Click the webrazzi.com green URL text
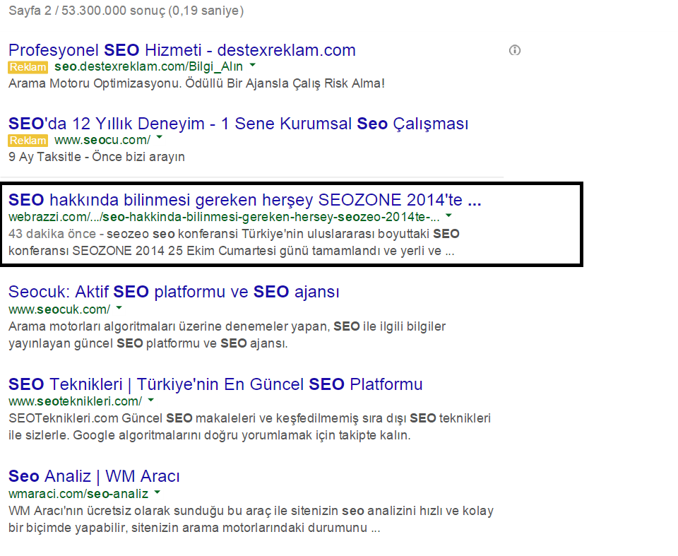 coord(224,217)
